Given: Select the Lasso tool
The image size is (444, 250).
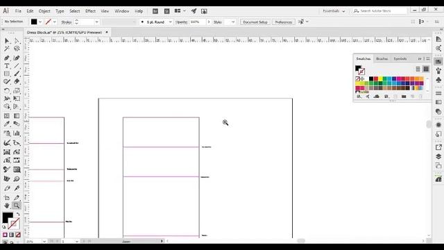Looking at the screenshot, I should 17,49.
